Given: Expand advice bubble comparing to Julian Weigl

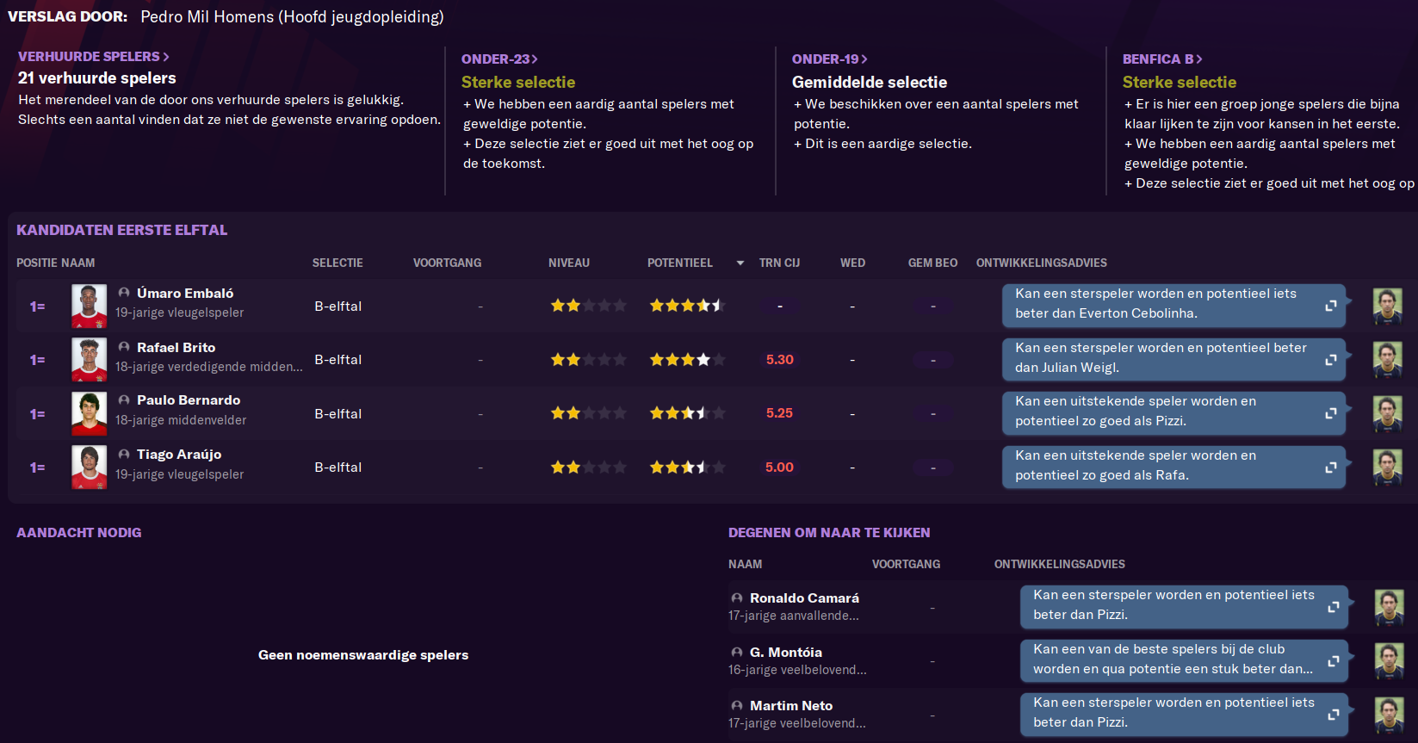Looking at the screenshot, I should (x=1330, y=360).
